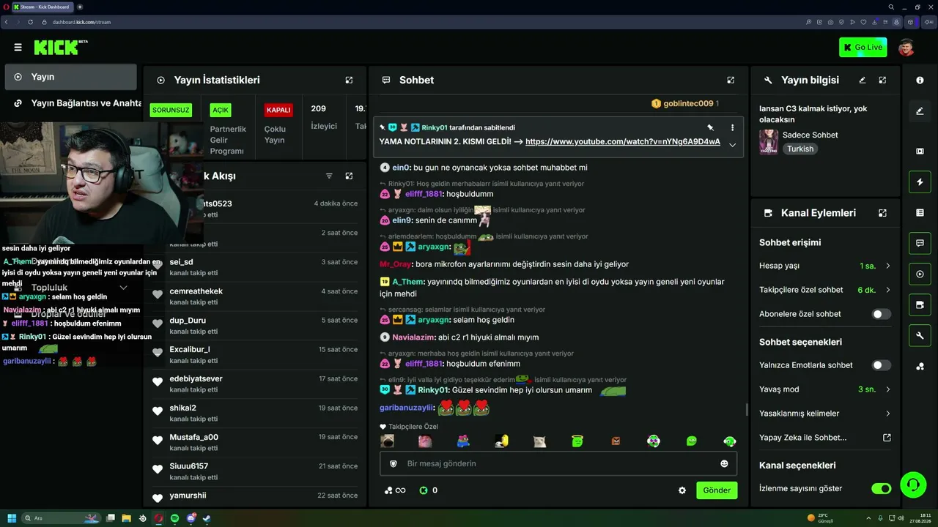
Task: Expand the Sohbet panel to fullscreen
Action: coord(731,80)
